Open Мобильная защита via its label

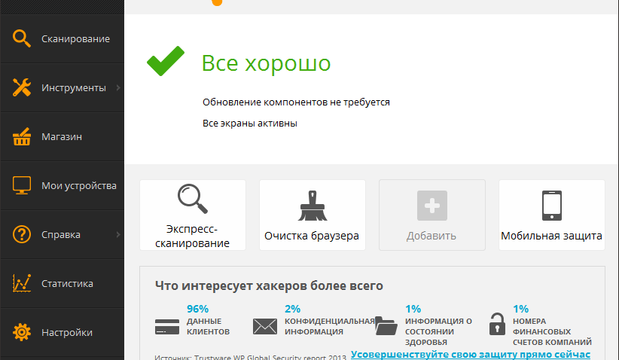point(551,236)
